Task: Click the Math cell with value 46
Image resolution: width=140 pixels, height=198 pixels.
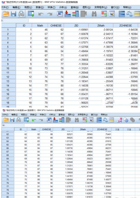Action: (40, 30)
